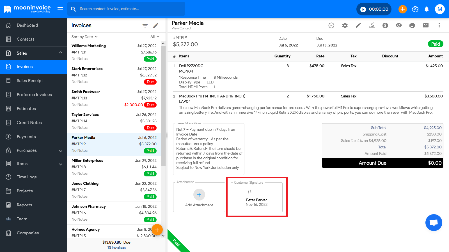Open the M profile avatar

(x=440, y=9)
